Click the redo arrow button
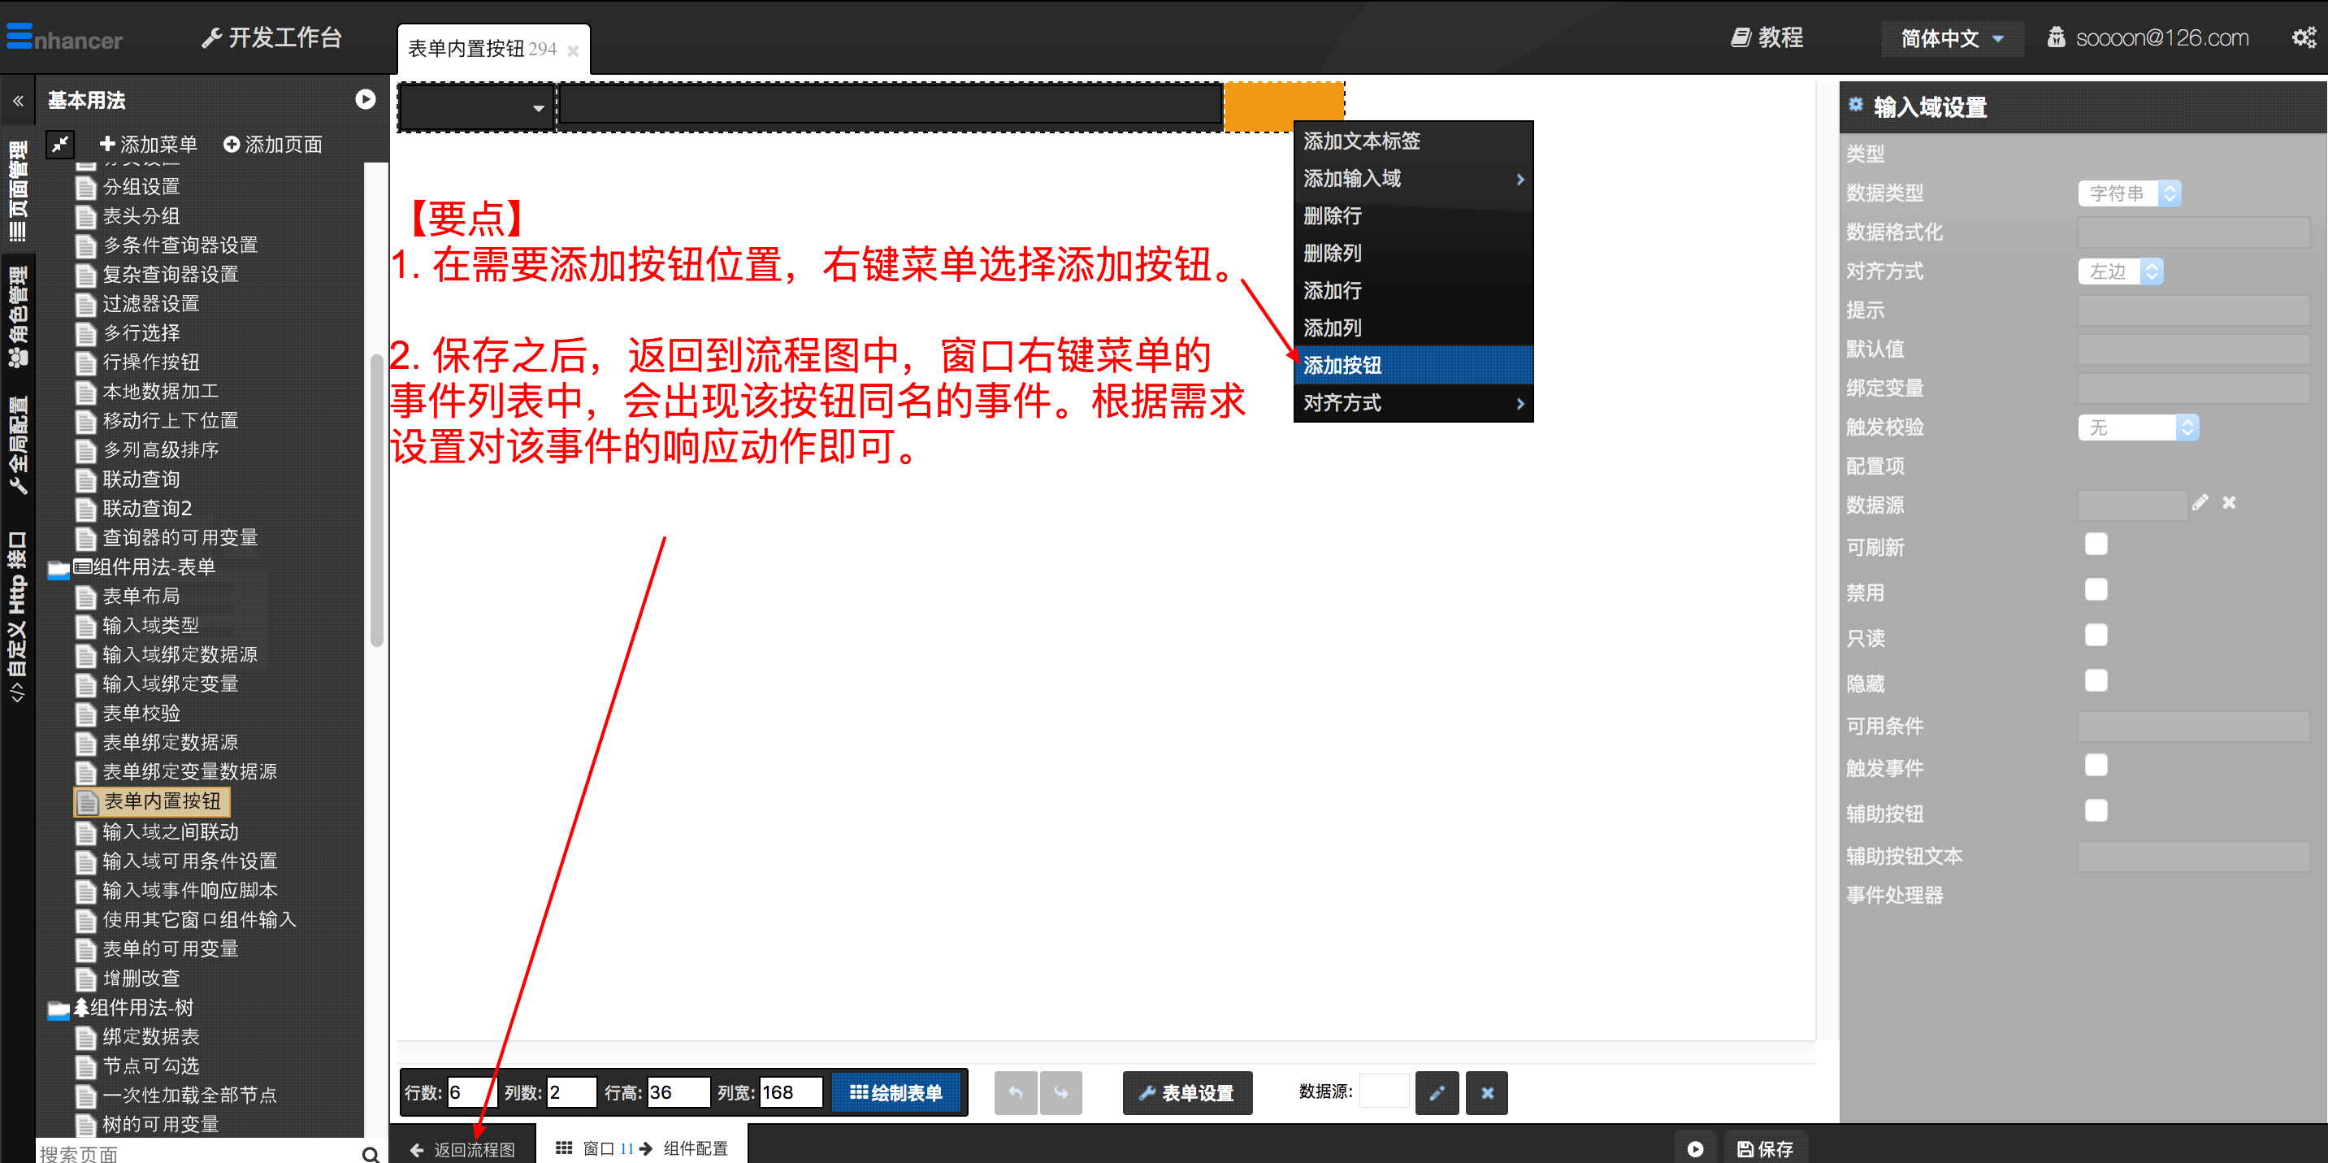 (x=1060, y=1092)
